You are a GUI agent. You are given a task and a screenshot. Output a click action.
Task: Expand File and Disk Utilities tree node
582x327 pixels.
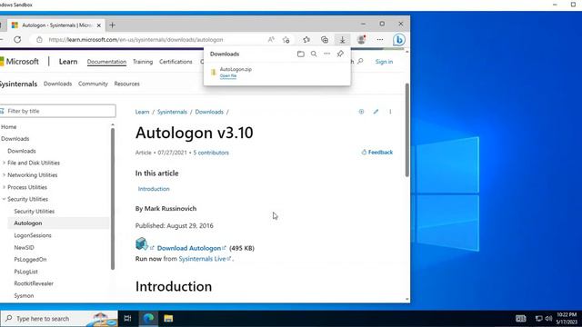click(4, 163)
